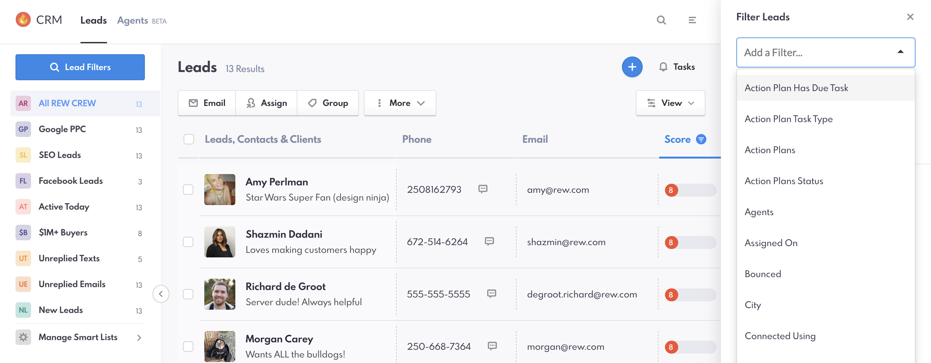Click Richard de Groot's score bar
The width and height of the screenshot is (931, 363).
[690, 295]
